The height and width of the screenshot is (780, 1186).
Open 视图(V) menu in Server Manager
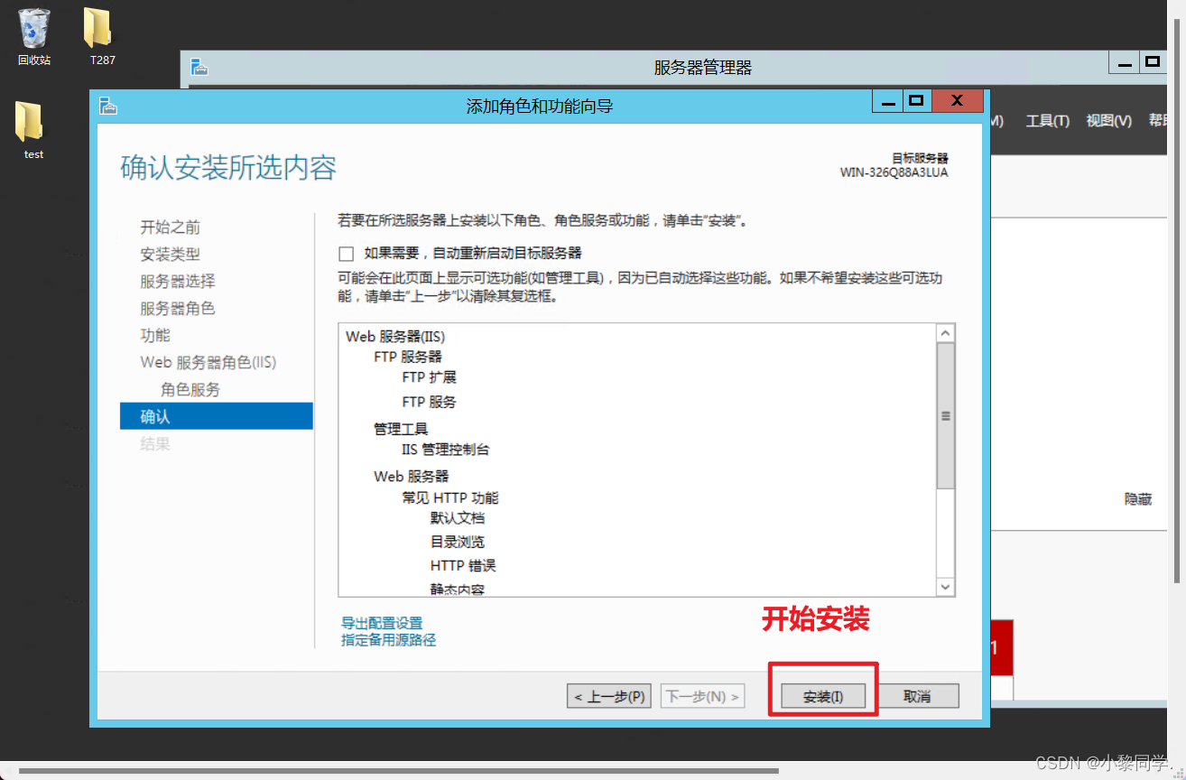point(1108,121)
